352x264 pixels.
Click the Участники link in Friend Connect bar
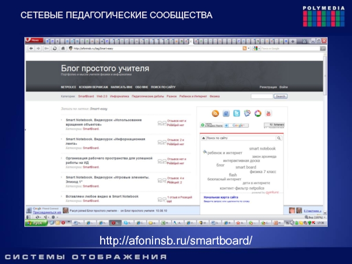point(312,211)
